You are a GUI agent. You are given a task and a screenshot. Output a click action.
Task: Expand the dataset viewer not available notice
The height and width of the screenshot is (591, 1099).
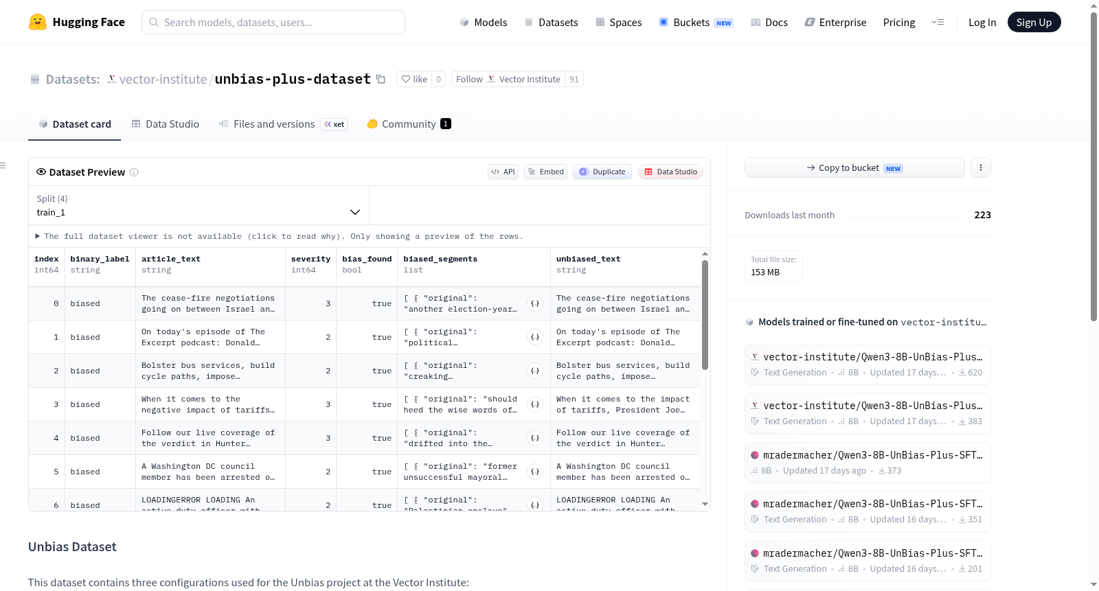tap(280, 236)
